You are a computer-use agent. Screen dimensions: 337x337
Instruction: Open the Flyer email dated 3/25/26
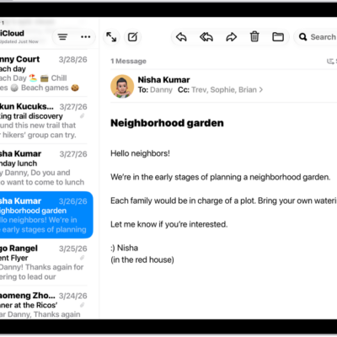point(44,262)
